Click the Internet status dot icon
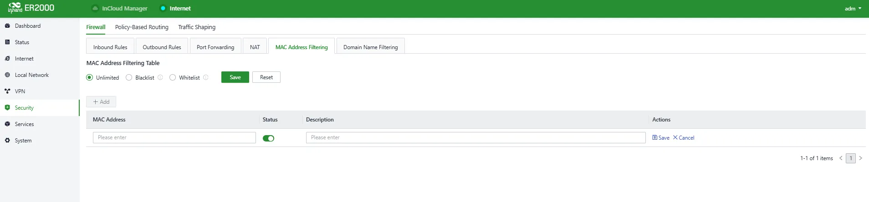 point(163,8)
